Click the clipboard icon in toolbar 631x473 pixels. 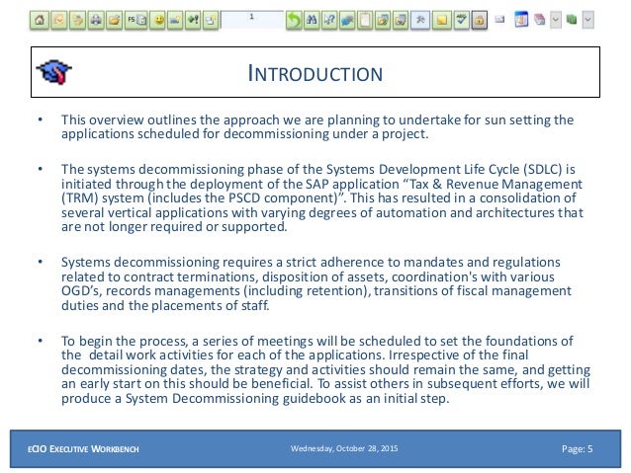coord(365,20)
